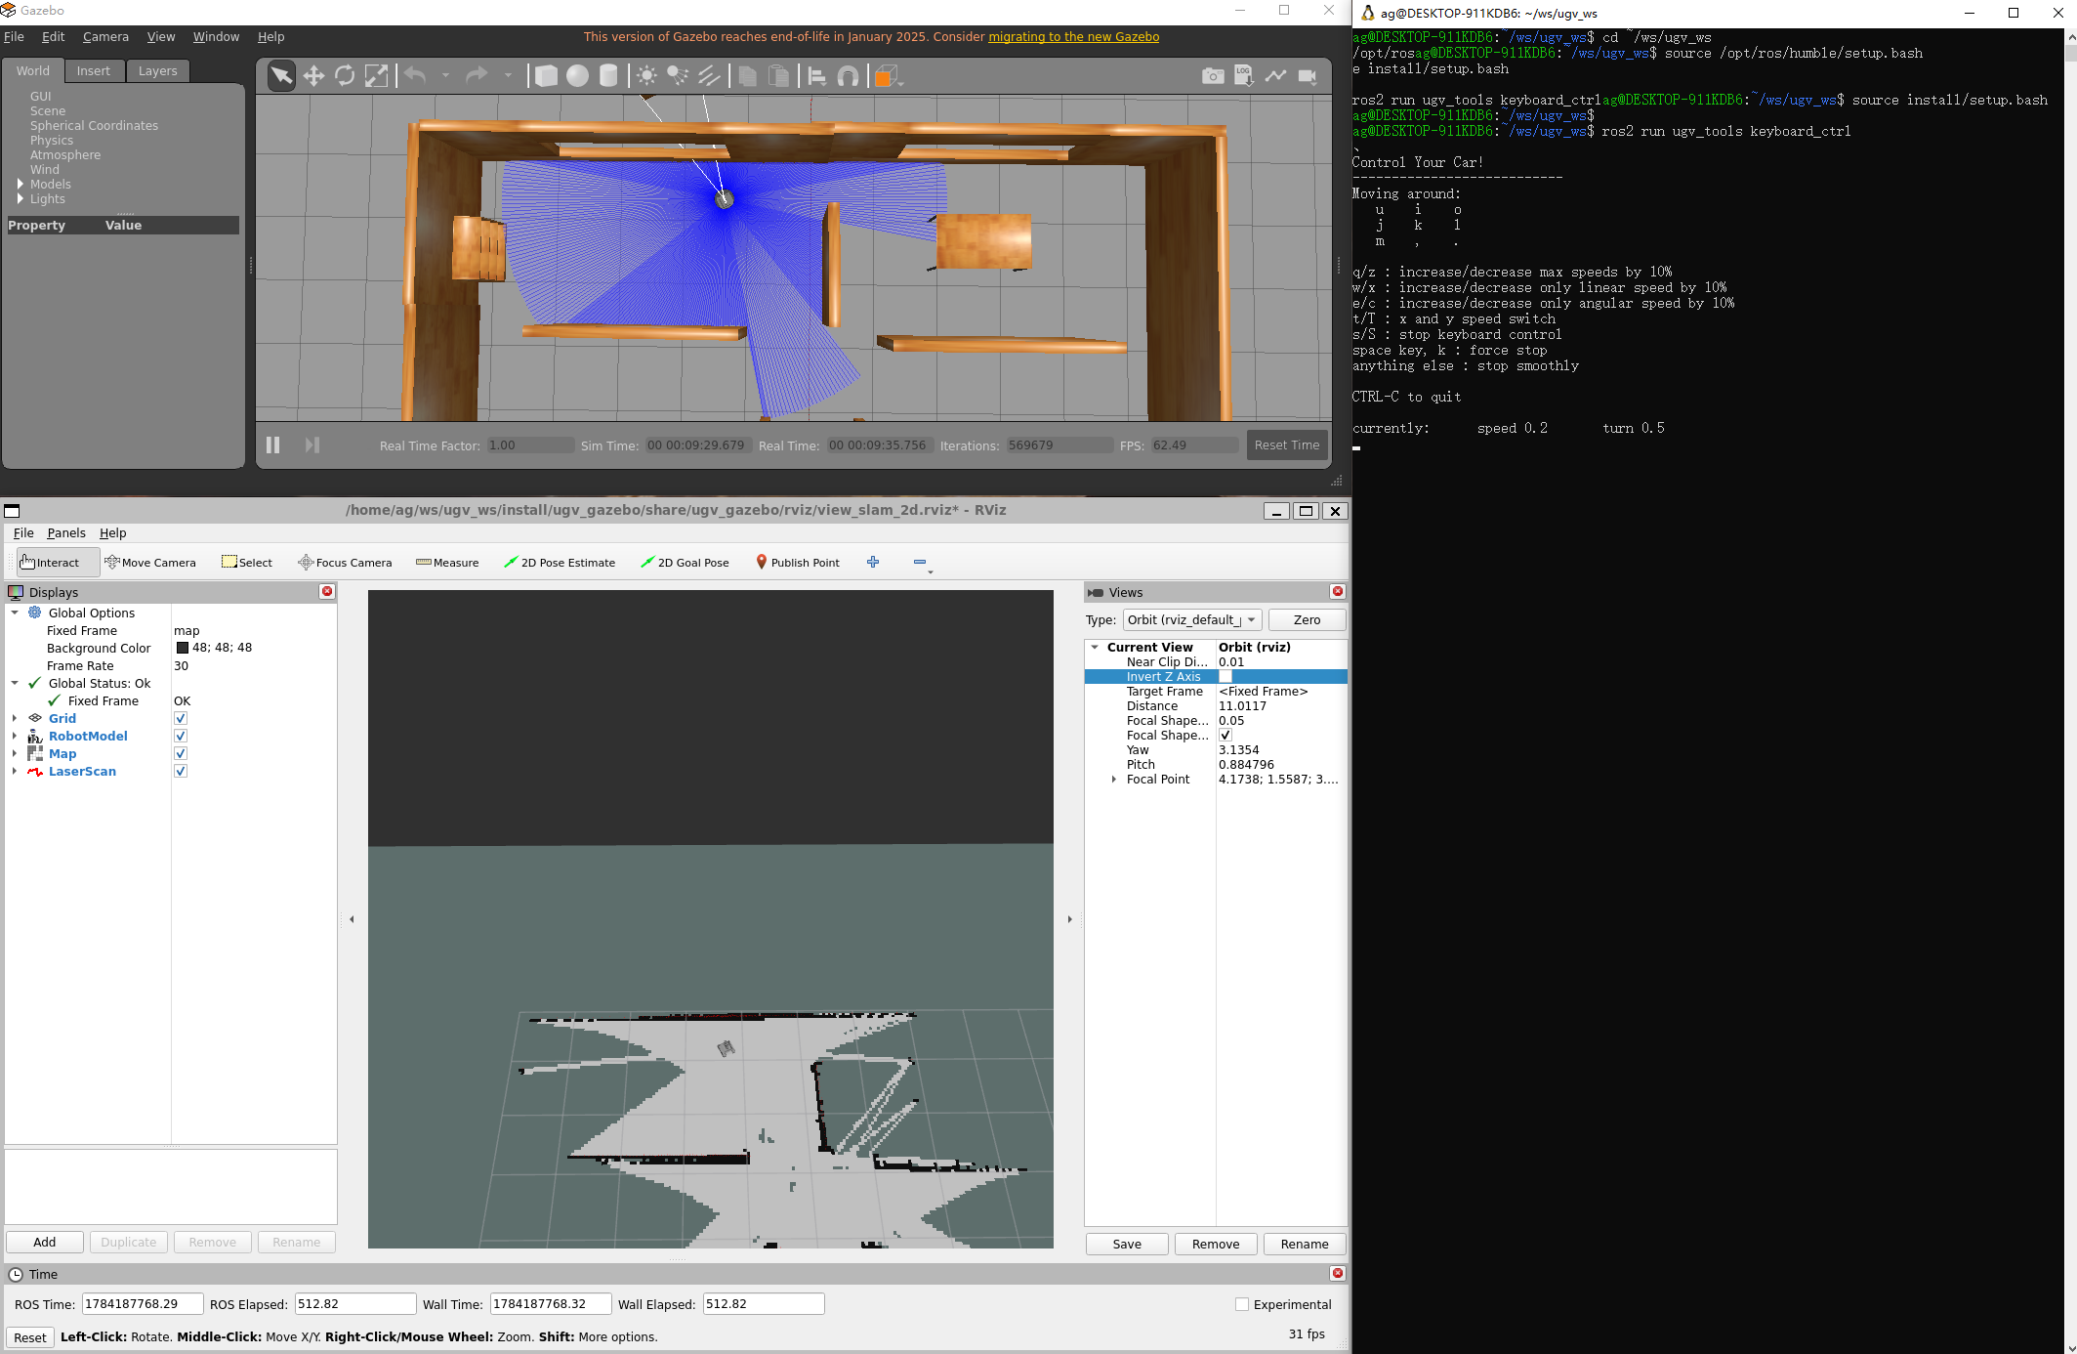The image size is (2077, 1354).
Task: Close the RViz Time panel
Action: coord(1338,1273)
